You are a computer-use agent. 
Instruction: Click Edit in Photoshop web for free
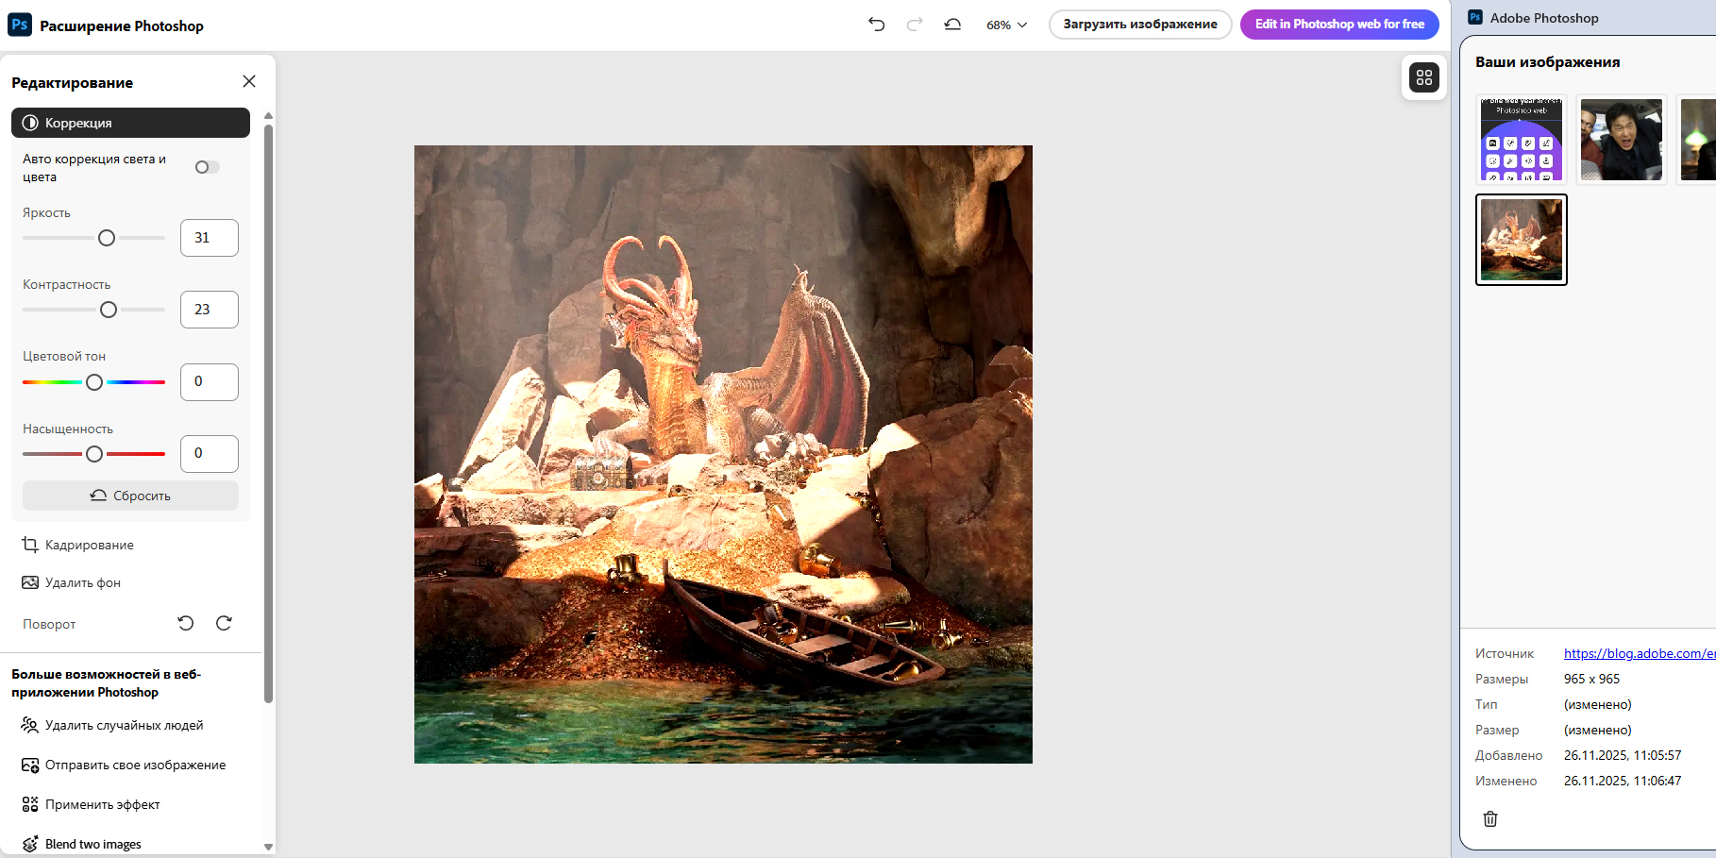coord(1339,25)
